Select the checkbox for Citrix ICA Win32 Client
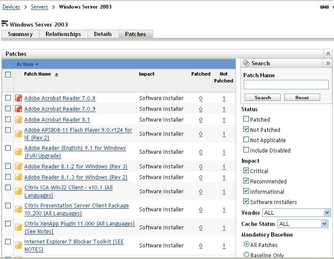This screenshot has height=259, width=334. [8, 187]
